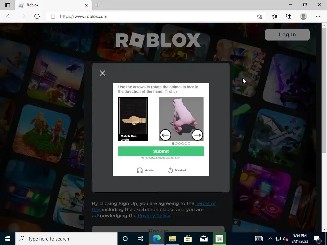The height and width of the screenshot is (245, 327).
Task: Open a new browser tab
Action: point(97,5)
